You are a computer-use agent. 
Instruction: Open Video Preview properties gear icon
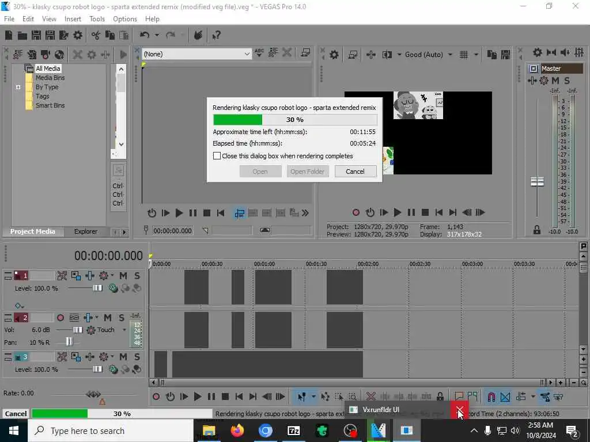pos(334,55)
